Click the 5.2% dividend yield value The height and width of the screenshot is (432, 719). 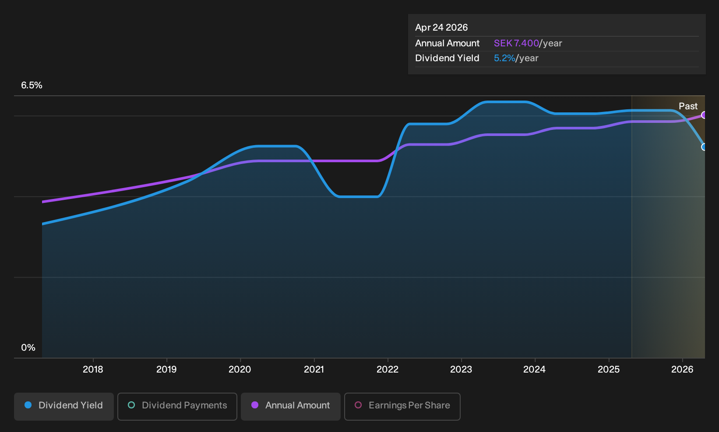pos(504,58)
